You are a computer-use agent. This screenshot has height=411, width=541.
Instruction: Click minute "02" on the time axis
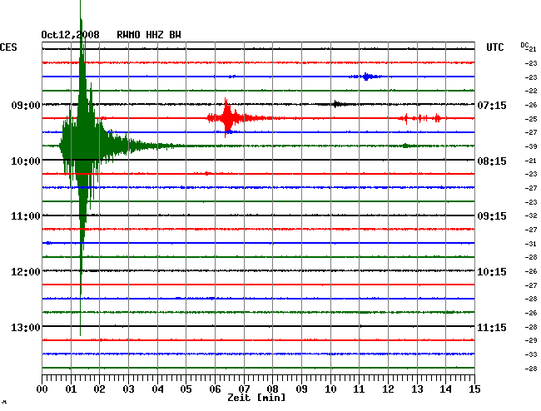click(x=99, y=389)
